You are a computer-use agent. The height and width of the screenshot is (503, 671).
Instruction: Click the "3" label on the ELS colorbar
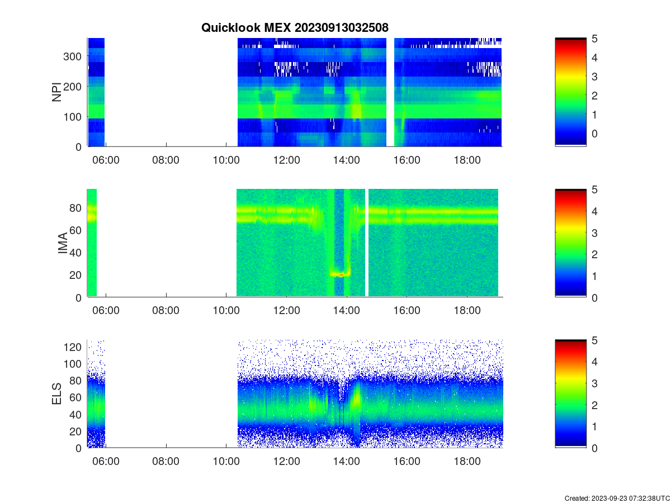[595, 383]
